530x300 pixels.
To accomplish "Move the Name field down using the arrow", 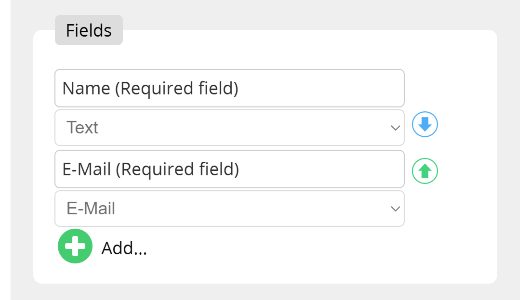I will tap(424, 124).
